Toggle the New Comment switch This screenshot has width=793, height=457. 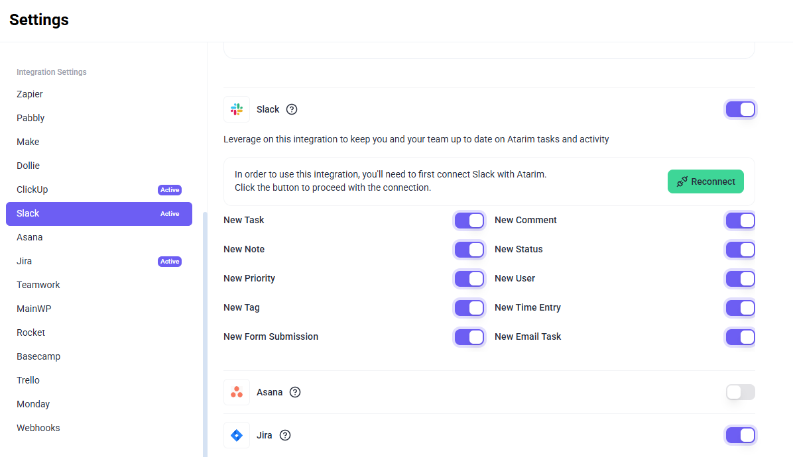(740, 221)
